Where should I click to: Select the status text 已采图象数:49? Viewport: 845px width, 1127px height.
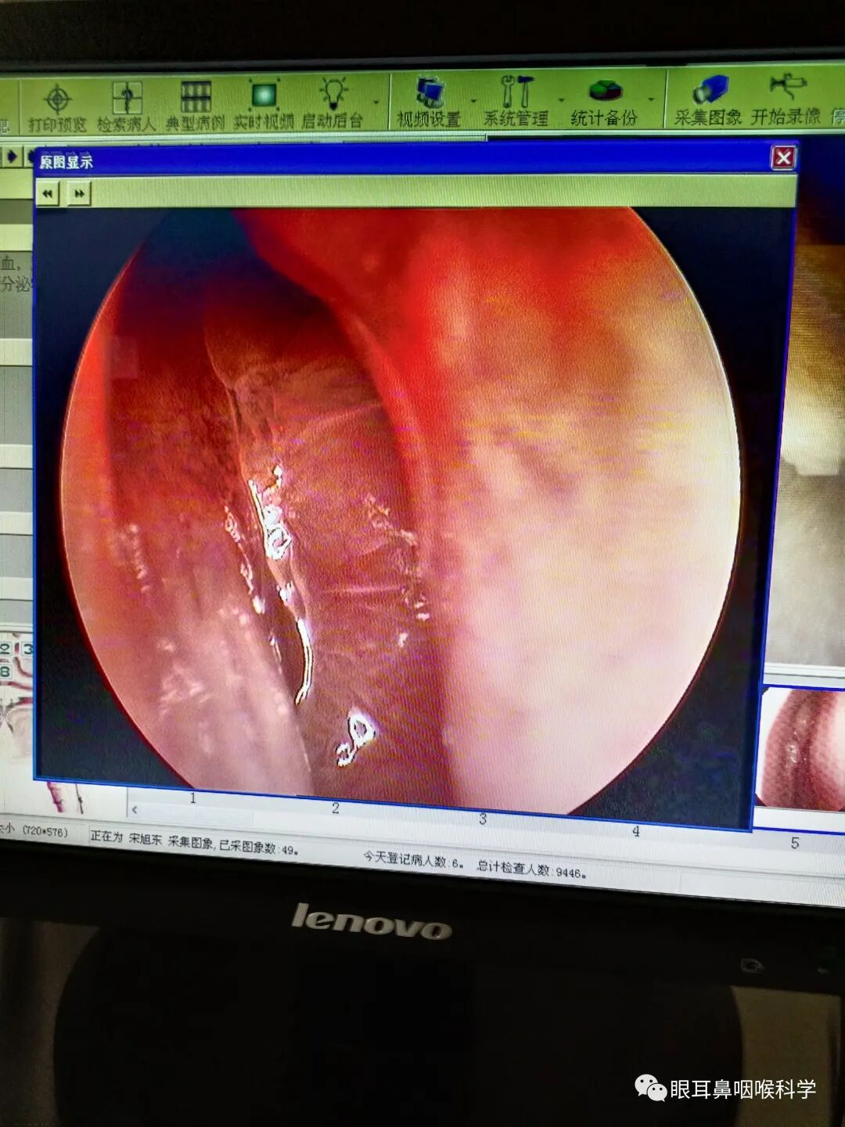(259, 846)
